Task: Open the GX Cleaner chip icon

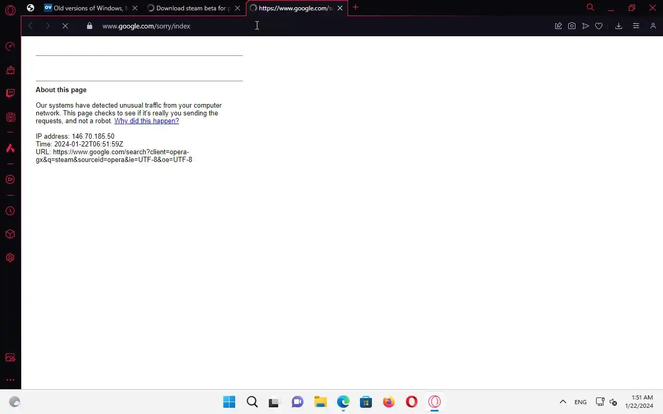Action: 10,117
